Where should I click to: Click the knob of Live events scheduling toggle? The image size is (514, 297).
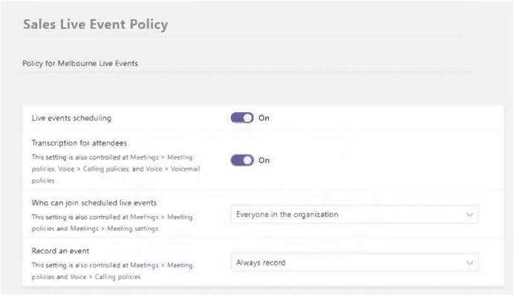click(x=248, y=118)
